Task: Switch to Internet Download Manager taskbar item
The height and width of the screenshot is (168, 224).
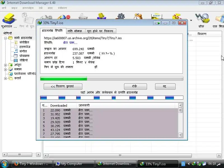Action: click(x=115, y=164)
